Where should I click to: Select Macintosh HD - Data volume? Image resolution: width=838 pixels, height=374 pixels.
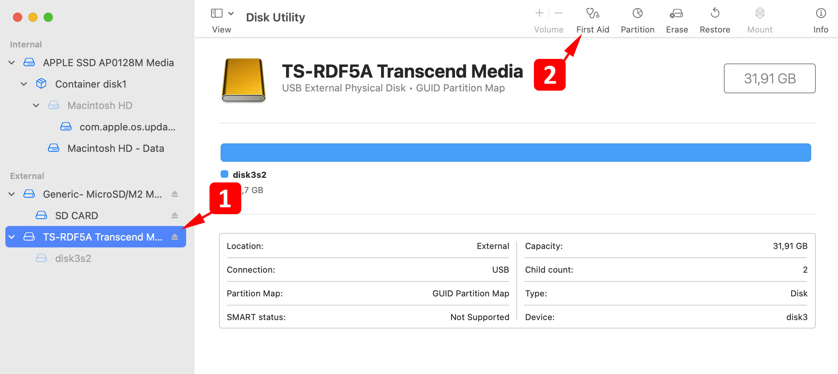[x=96, y=148]
